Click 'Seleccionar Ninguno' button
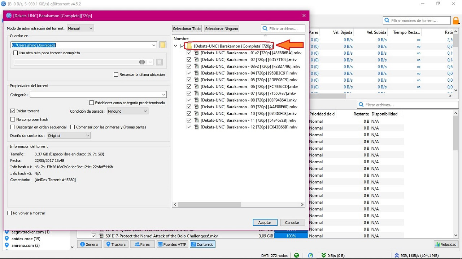462x259 pixels. tap(222, 28)
